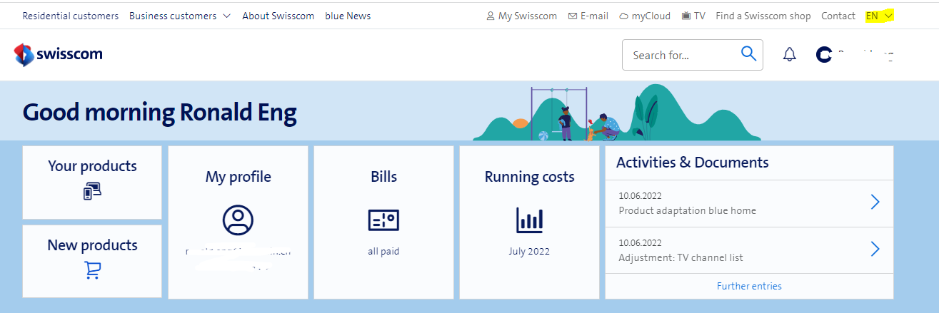Click Find a Swisscom shop link
The width and height of the screenshot is (939, 313).
(763, 16)
